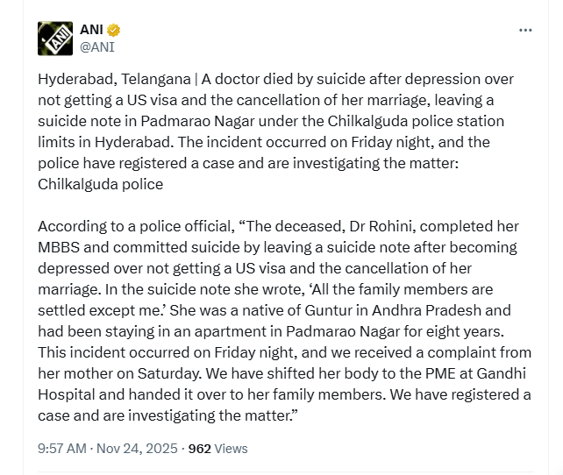Open the three-dot more options menu
This screenshot has width=563, height=475.
pyautogui.click(x=525, y=30)
